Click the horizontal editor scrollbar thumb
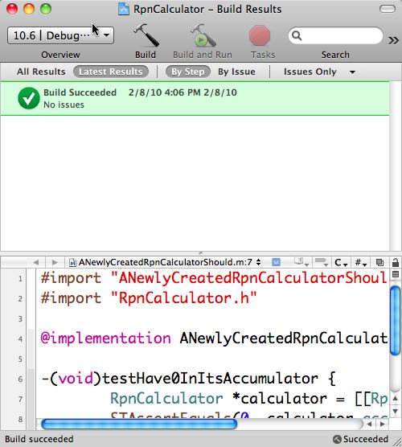Viewport: 402px width, 447px height. point(139,424)
